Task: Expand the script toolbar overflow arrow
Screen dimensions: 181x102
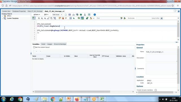Action: (x=178, y=18)
